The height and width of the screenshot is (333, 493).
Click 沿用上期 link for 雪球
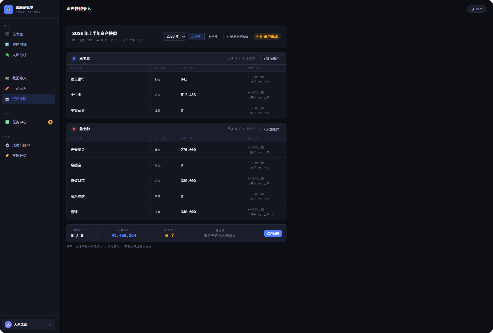point(256,210)
